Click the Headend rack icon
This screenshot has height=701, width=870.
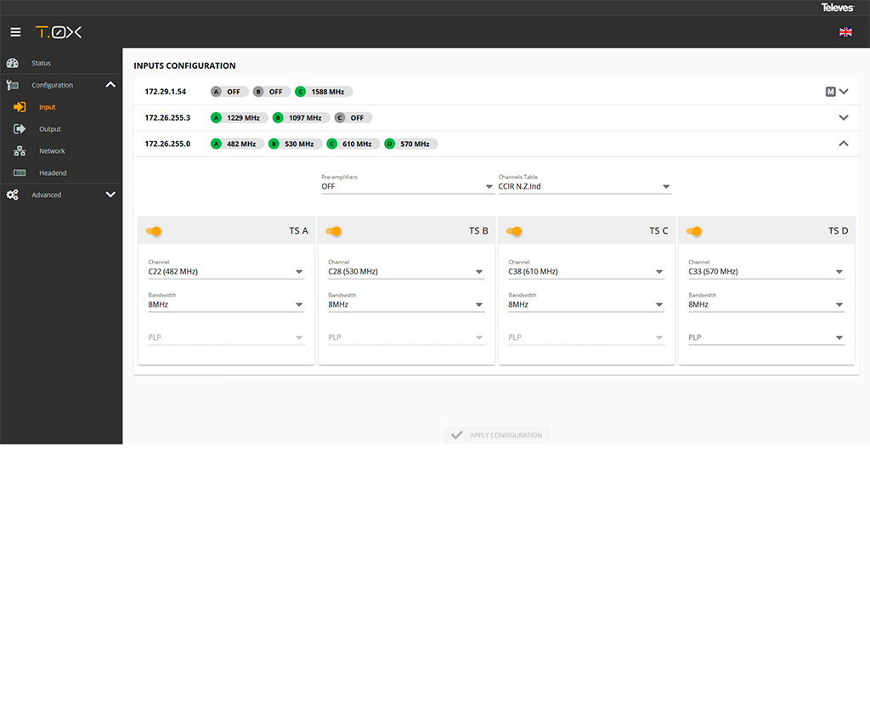point(20,173)
